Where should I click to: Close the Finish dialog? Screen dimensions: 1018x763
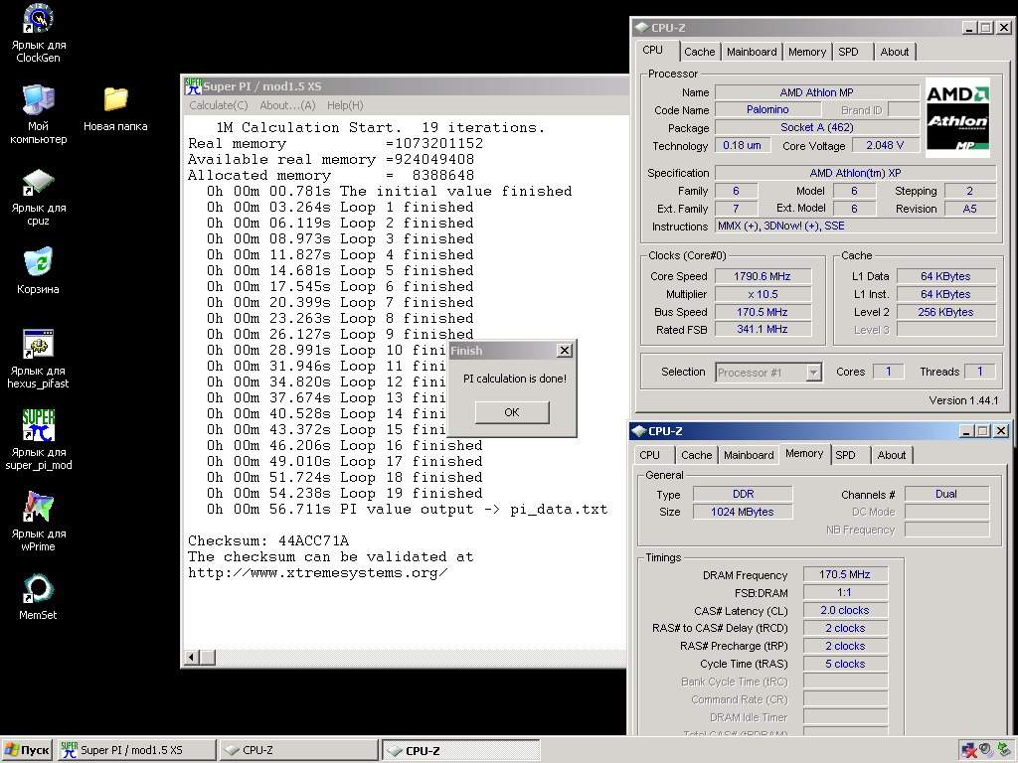(x=565, y=351)
